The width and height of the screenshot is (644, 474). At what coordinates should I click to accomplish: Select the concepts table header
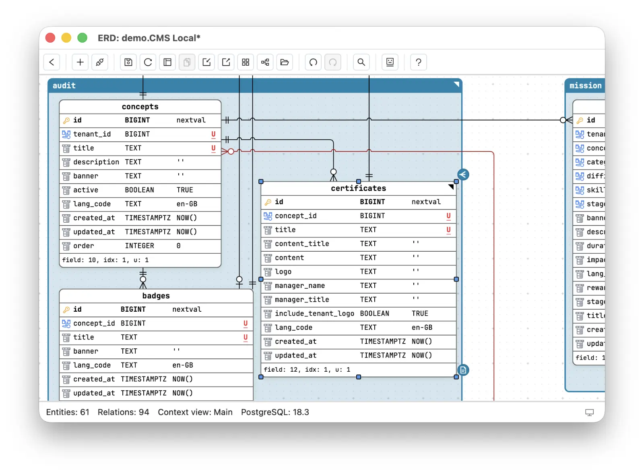[x=140, y=107]
